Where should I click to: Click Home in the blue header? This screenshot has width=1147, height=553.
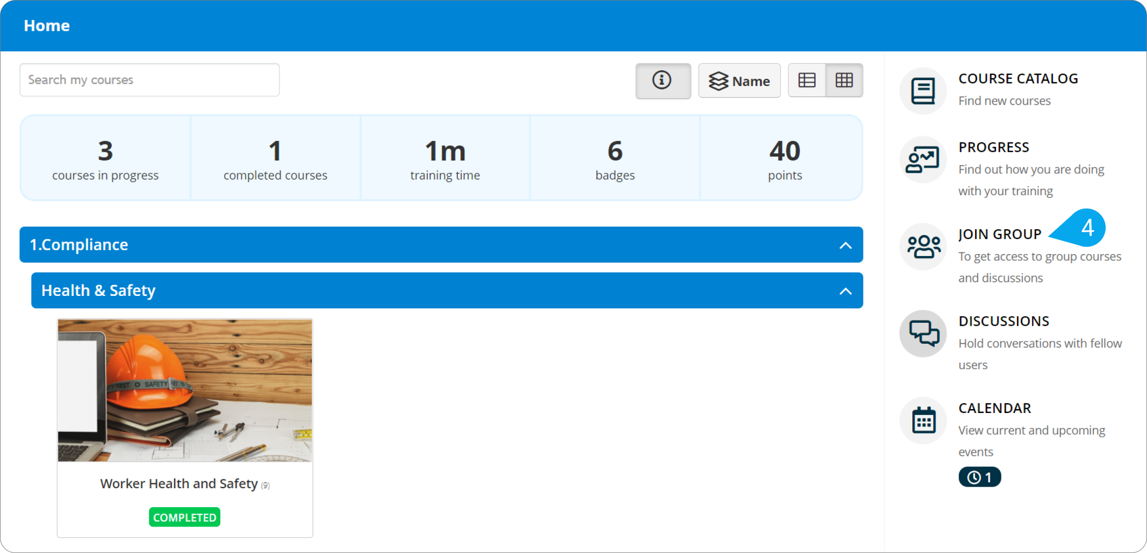tap(46, 25)
